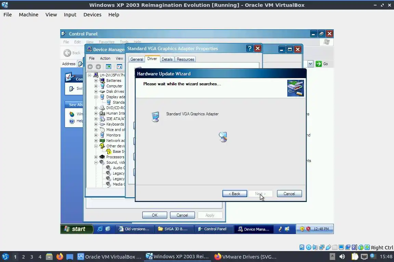The width and height of the screenshot is (394, 262).
Task: Open Device Manager's Action menu
Action: click(x=105, y=58)
